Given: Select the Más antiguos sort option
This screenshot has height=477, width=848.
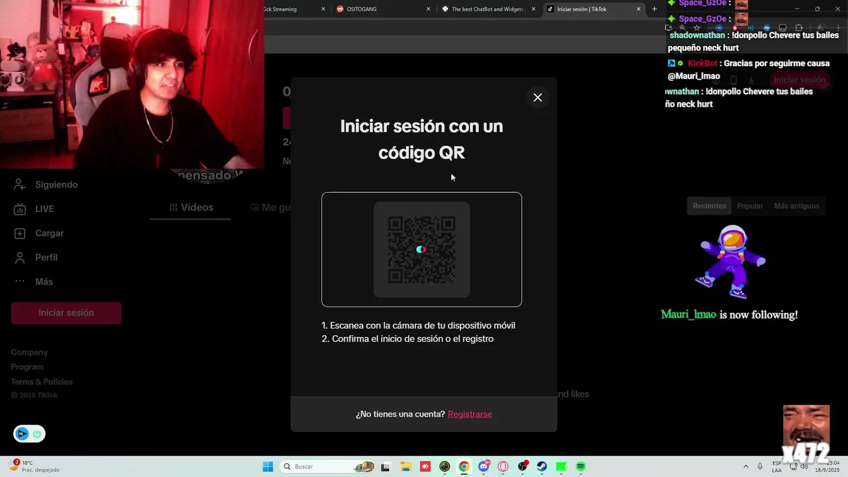Looking at the screenshot, I should (797, 206).
